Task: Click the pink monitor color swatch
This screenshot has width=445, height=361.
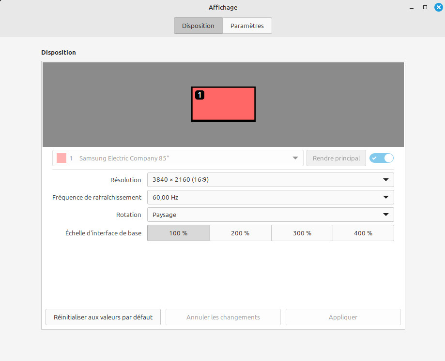Action: pyautogui.click(x=61, y=158)
